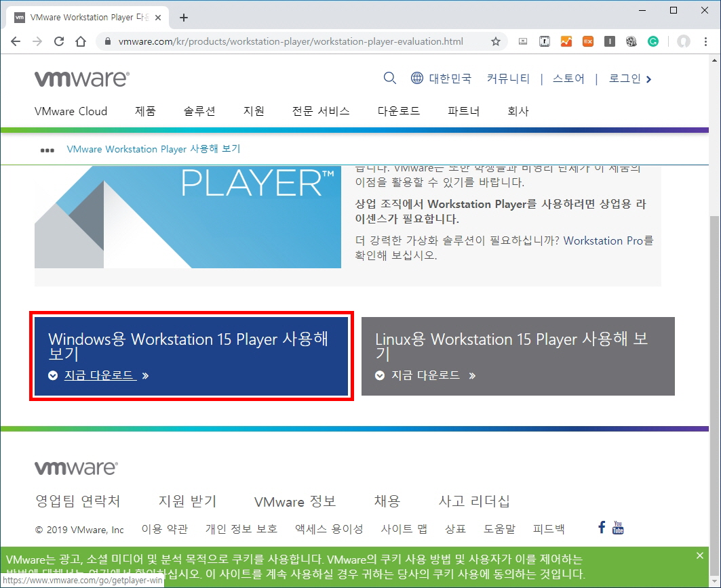This screenshot has height=588, width=721.
Task: Expand the breadcrumb dots before the page title
Action: pos(47,150)
